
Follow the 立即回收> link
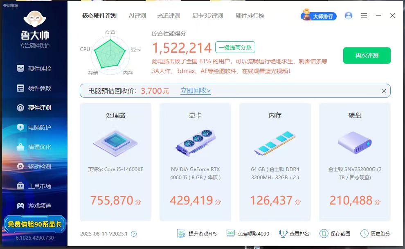[x=196, y=91]
